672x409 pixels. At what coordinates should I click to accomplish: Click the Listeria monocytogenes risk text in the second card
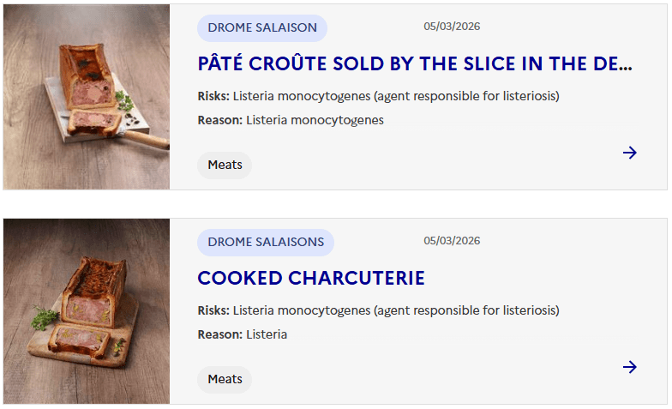pos(395,310)
